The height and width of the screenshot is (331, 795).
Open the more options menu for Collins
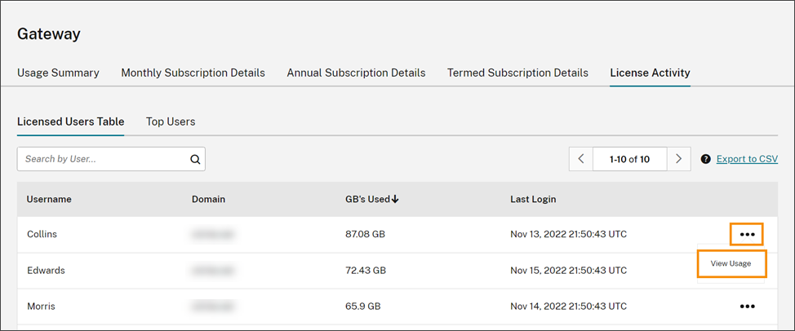tap(747, 235)
